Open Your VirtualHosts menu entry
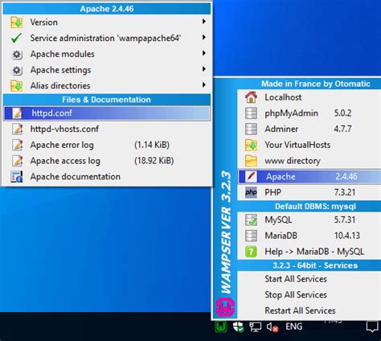The width and height of the screenshot is (381, 341). 309,145
